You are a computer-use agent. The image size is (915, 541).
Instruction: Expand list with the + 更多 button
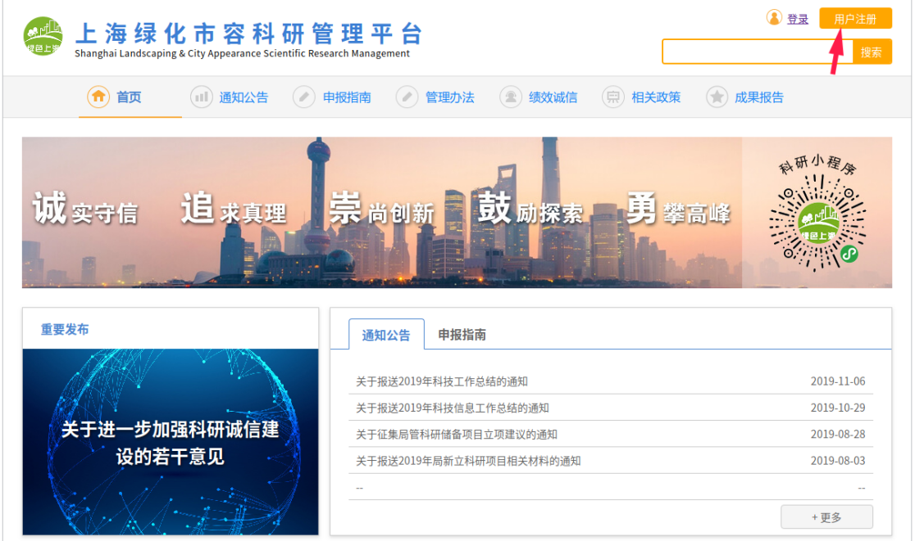(x=826, y=517)
